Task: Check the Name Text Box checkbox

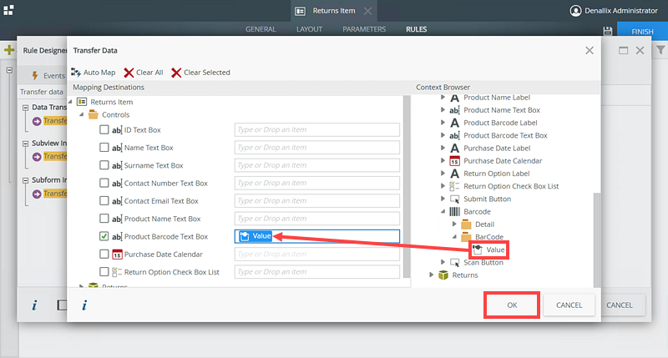Action: 104,147
